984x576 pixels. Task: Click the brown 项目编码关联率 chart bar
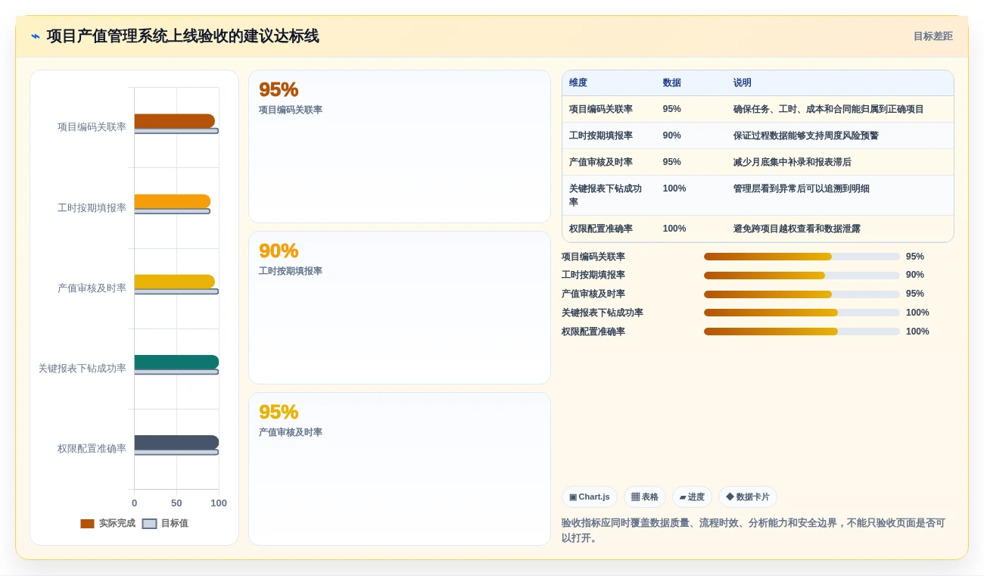coord(174,121)
